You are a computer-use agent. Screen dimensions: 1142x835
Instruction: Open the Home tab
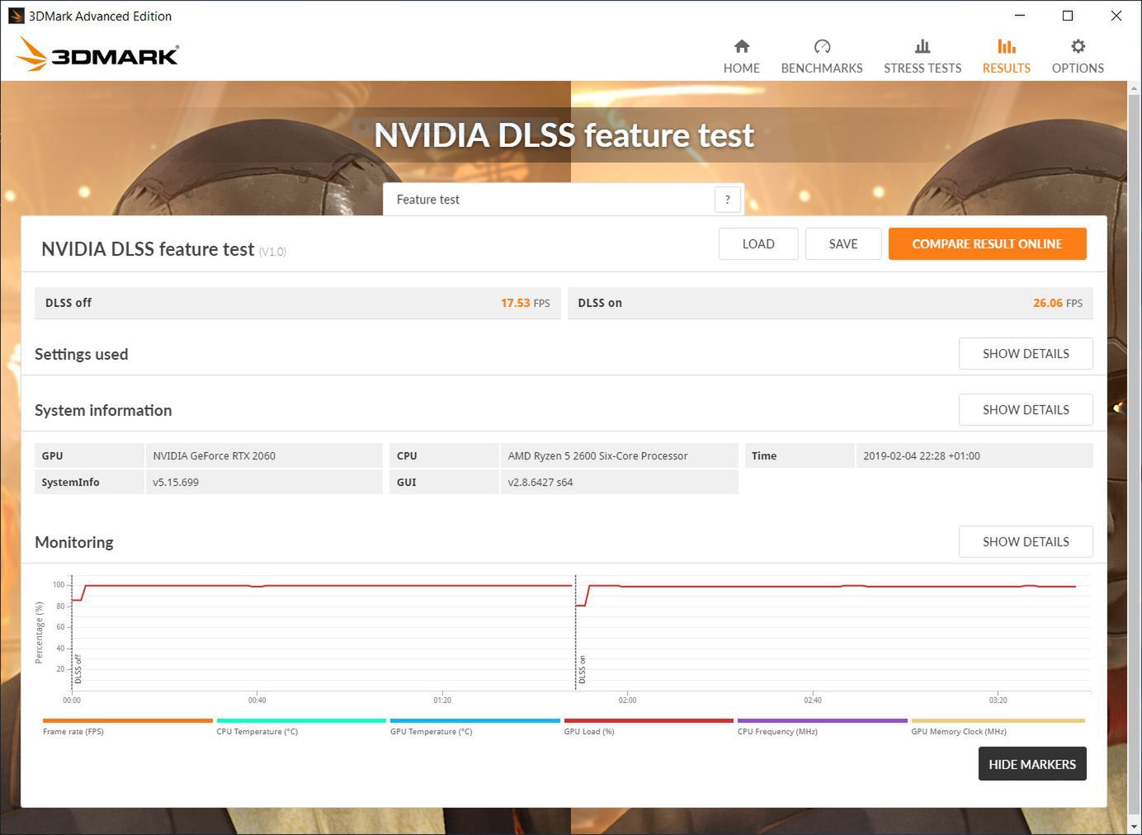pos(741,56)
